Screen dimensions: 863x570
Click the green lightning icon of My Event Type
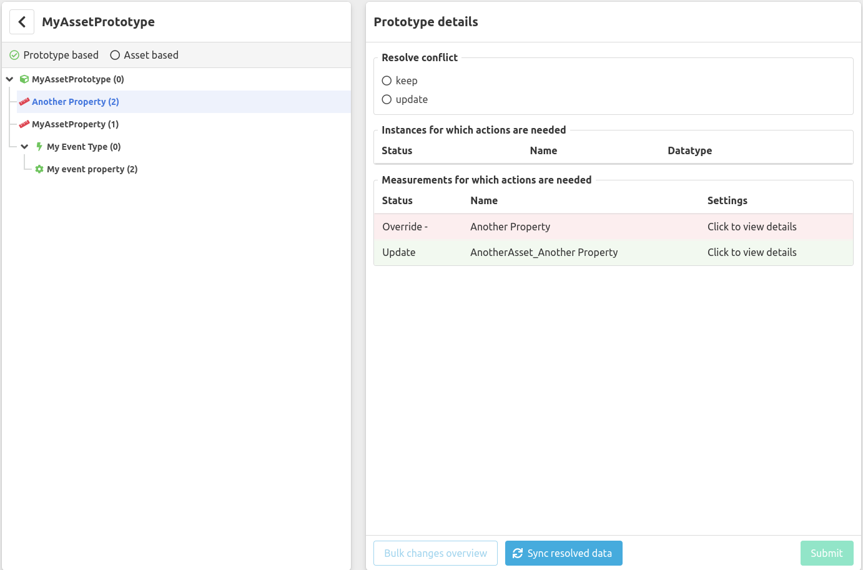click(39, 147)
